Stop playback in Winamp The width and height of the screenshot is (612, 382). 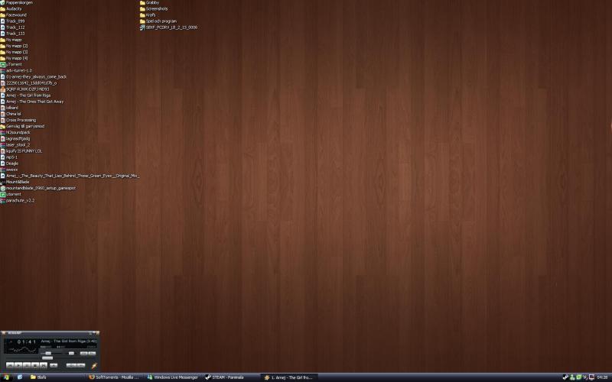(34, 365)
